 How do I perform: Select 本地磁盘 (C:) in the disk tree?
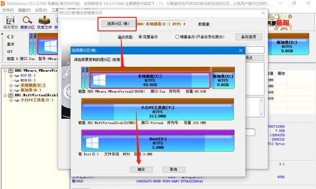pos(33,85)
